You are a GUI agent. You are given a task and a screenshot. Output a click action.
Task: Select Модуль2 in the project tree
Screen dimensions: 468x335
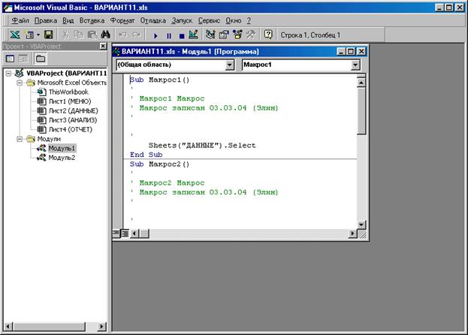click(62, 157)
